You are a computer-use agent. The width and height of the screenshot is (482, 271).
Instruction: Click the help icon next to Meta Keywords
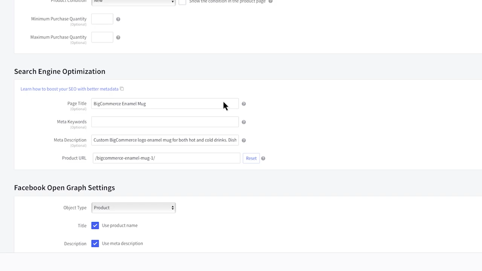[x=244, y=122]
